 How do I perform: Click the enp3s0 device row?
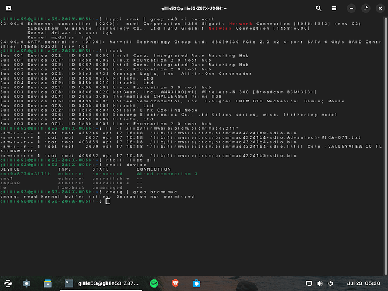point(72,183)
